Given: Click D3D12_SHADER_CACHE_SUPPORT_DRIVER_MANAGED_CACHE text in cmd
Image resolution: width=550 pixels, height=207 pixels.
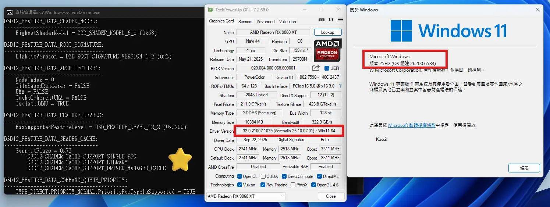Looking at the screenshot, I should point(96,168).
